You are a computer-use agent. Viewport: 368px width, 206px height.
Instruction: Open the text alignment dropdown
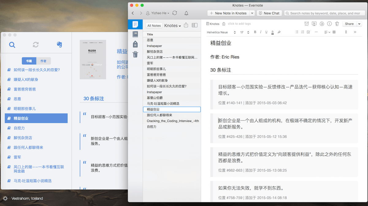coord(327,32)
